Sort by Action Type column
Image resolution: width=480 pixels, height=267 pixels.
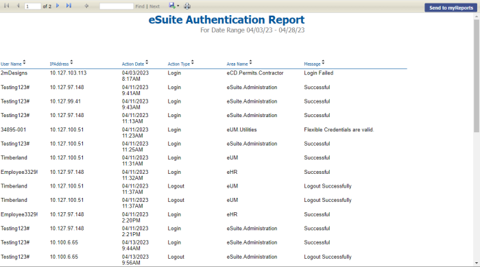coord(192,62)
